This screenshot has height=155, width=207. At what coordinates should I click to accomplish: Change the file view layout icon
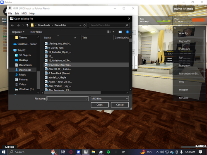tap(109, 32)
